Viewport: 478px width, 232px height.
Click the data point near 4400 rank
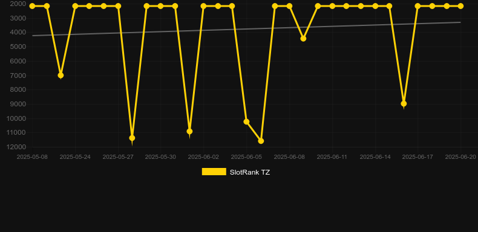coord(303,39)
